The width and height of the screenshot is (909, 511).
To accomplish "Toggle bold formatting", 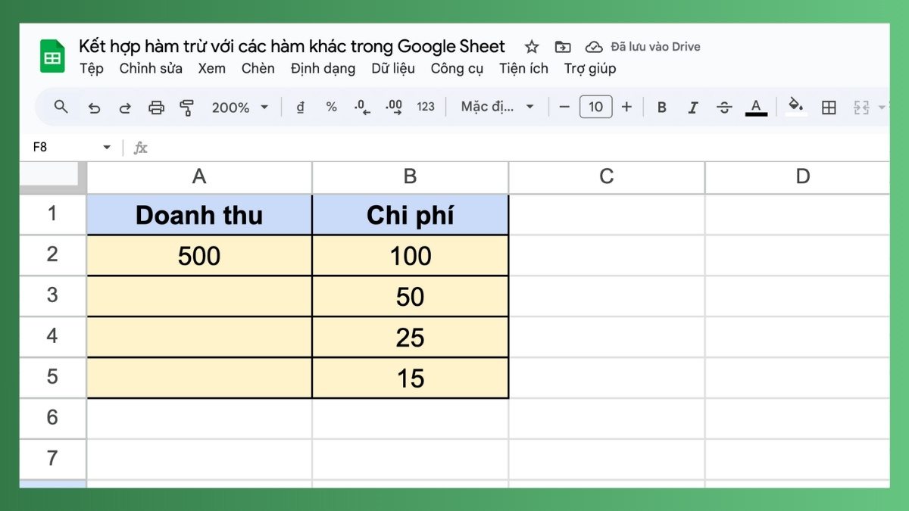I will [661, 107].
